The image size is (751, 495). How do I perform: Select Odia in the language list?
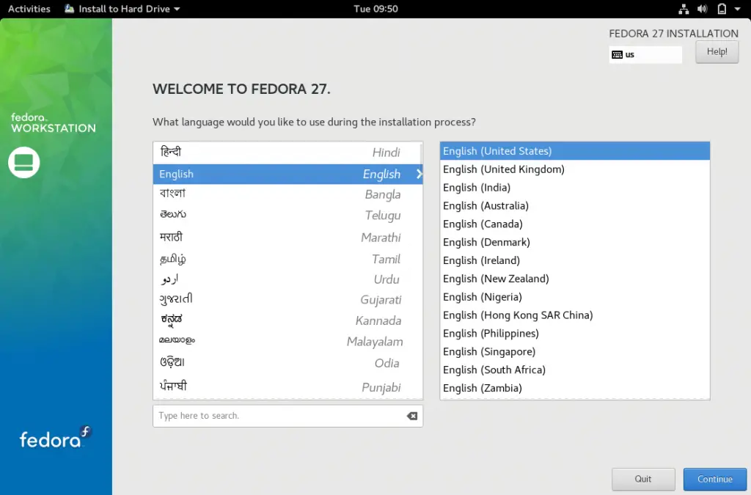click(287, 363)
